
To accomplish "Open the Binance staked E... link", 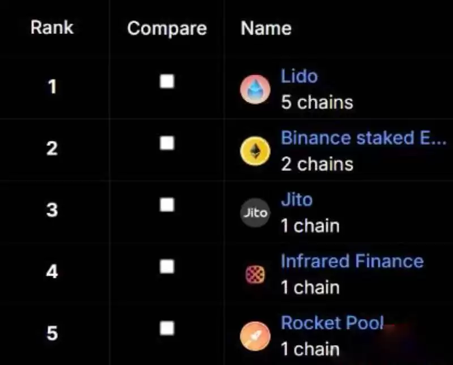I will tap(363, 138).
